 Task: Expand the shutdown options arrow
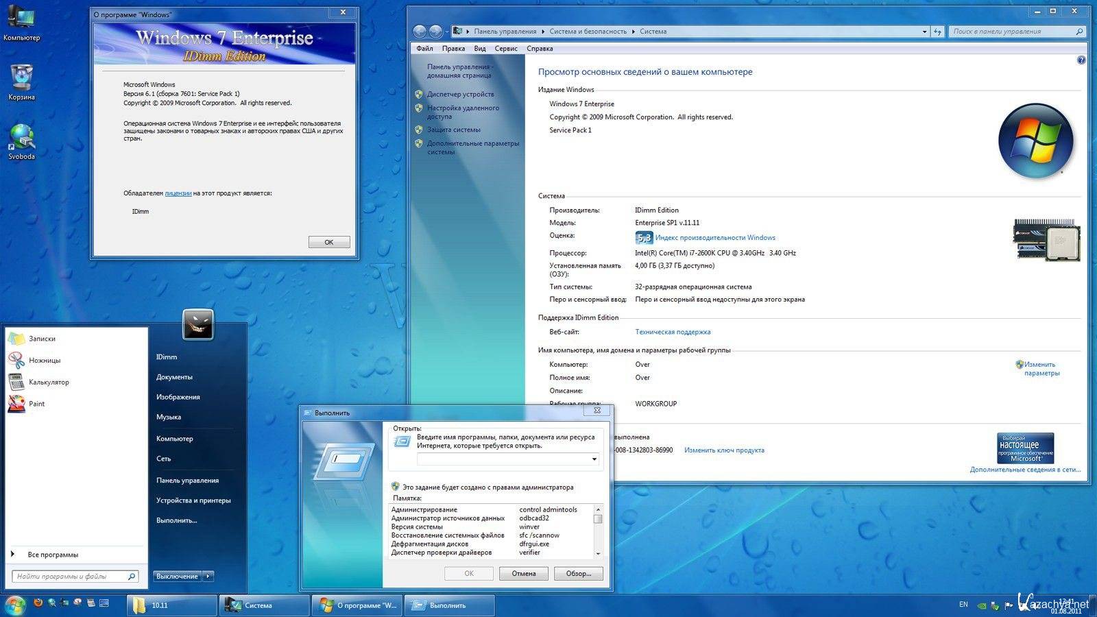(209, 577)
